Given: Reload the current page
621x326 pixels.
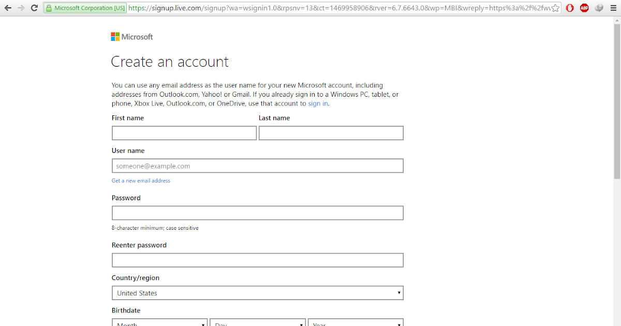Looking at the screenshot, I should pos(34,8).
